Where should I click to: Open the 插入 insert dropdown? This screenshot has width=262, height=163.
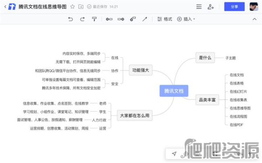tap(186, 19)
